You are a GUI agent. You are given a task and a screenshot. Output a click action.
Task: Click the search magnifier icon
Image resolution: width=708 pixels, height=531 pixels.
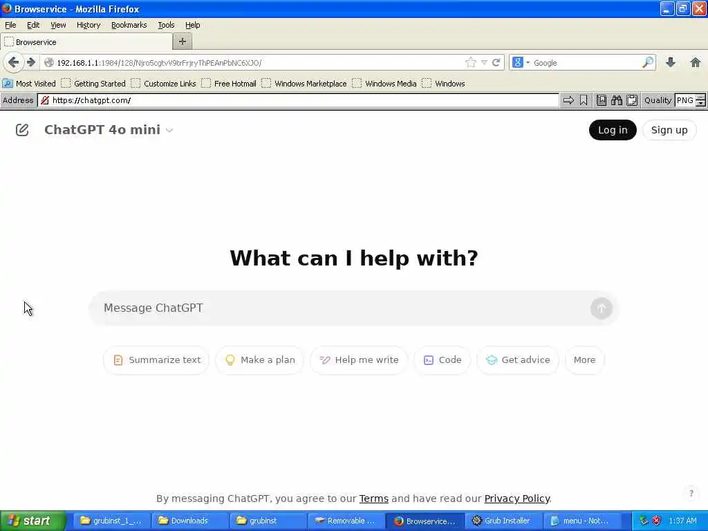(648, 62)
